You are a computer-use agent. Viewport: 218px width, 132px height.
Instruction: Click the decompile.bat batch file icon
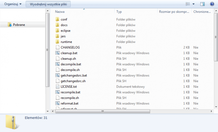(57, 64)
